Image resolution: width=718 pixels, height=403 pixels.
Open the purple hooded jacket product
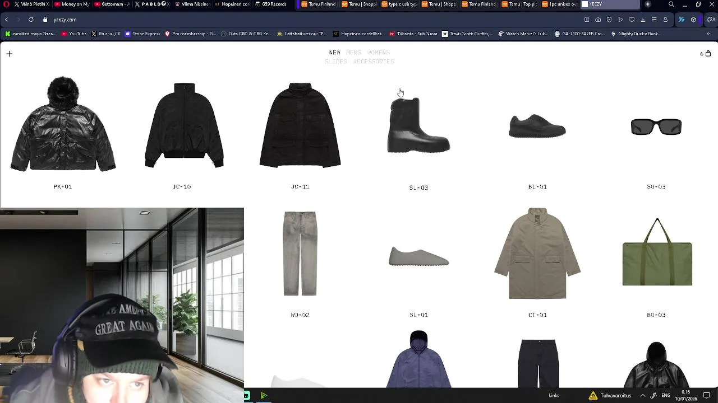(418, 359)
